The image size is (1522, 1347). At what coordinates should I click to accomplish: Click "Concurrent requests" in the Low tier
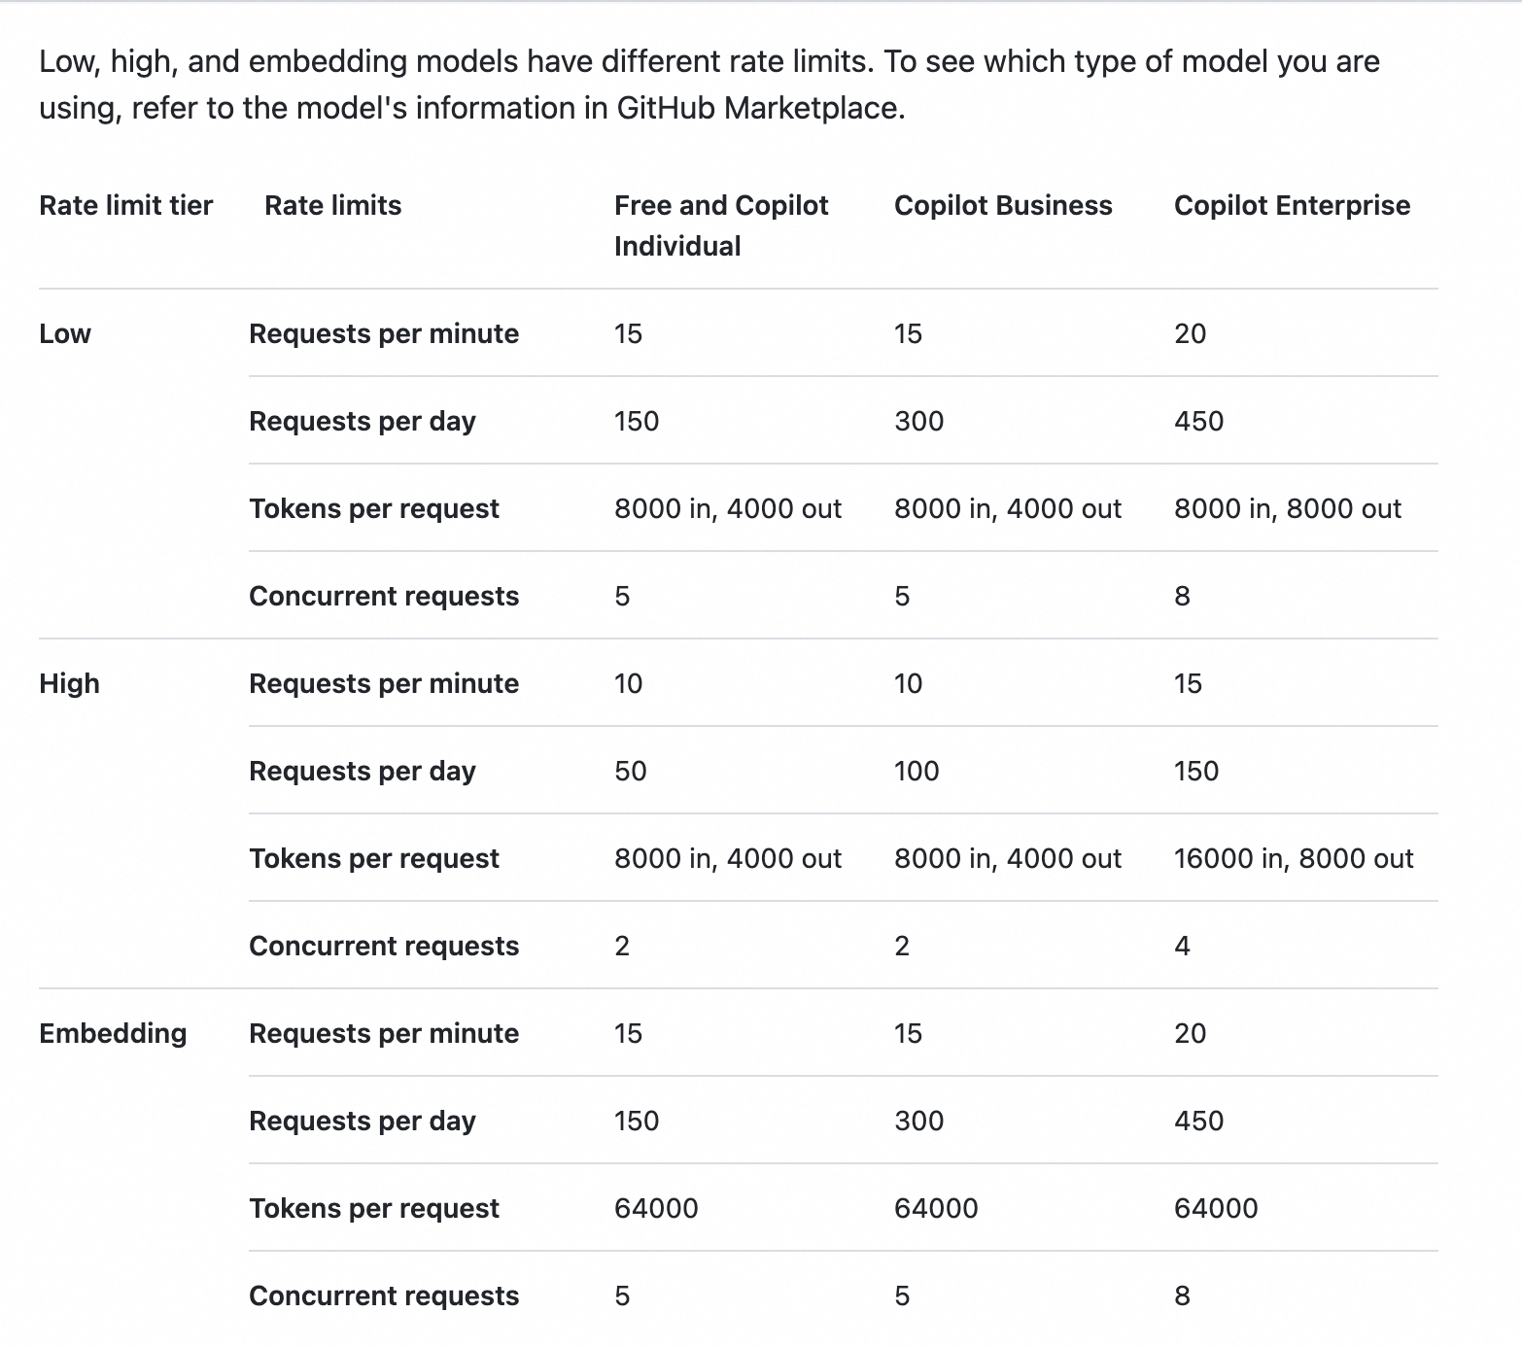[x=384, y=596]
